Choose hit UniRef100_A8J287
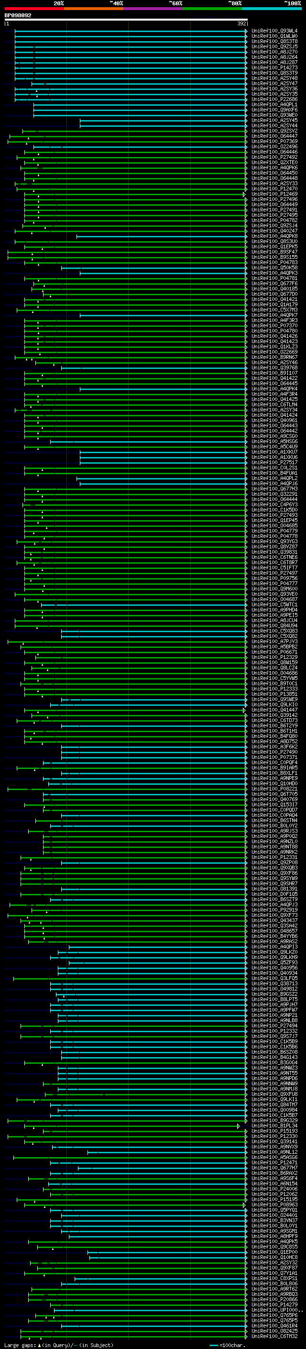This screenshot has height=1349, width=306. [x=274, y=62]
